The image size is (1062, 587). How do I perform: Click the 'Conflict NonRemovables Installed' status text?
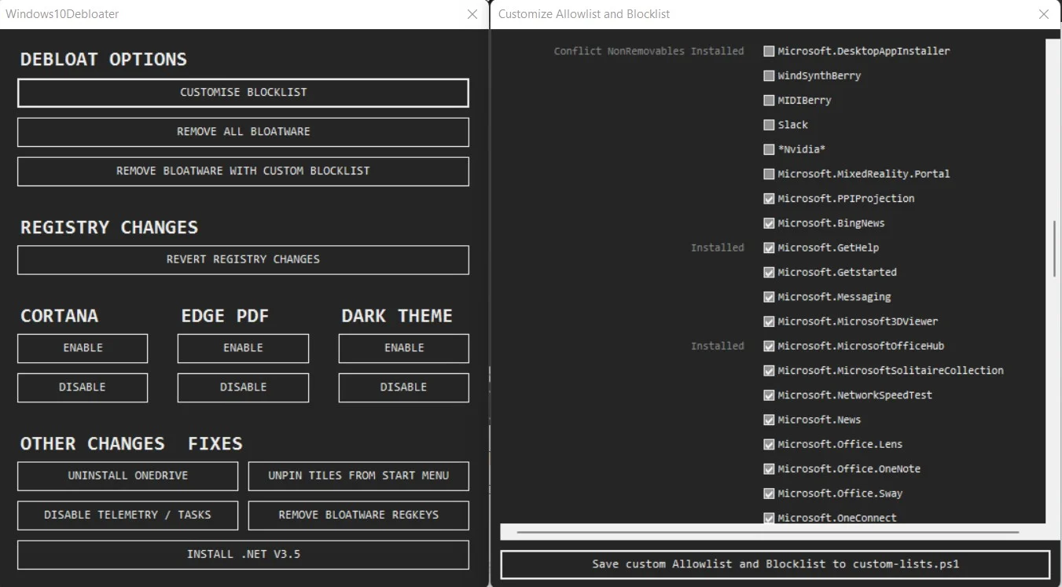point(649,51)
